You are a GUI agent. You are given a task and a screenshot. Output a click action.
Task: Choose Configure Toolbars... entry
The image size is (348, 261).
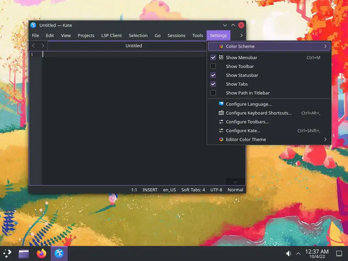pyautogui.click(x=269, y=122)
